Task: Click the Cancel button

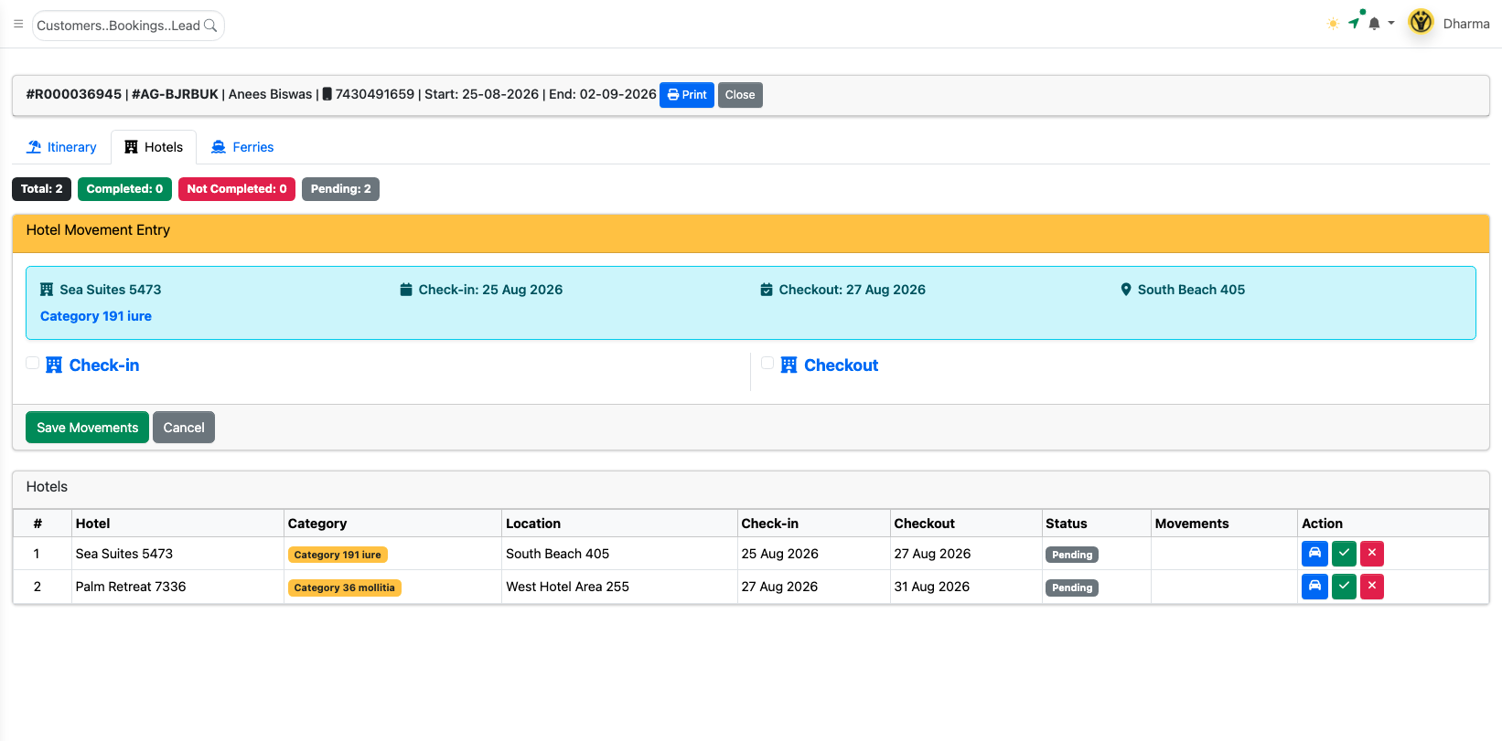Action: click(x=184, y=428)
